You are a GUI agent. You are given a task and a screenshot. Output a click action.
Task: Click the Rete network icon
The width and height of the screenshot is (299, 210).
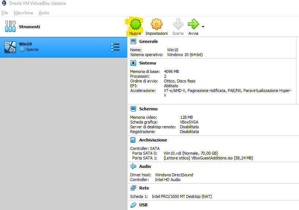point(133,188)
